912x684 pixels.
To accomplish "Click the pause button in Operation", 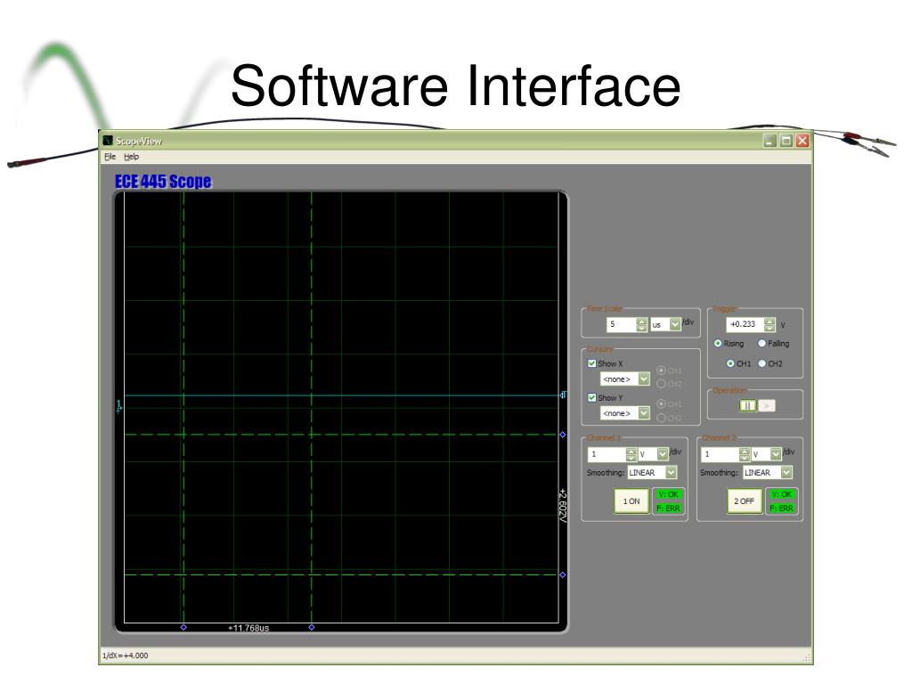I will pos(748,405).
